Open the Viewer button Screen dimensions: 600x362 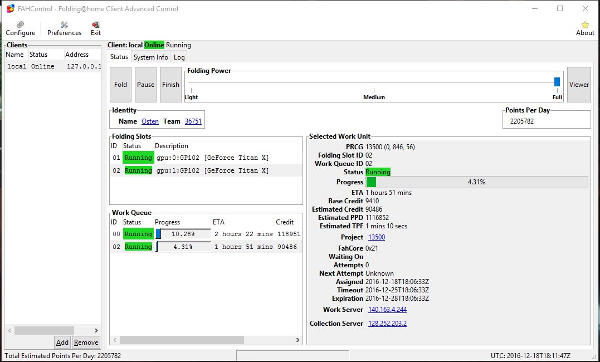pos(579,85)
